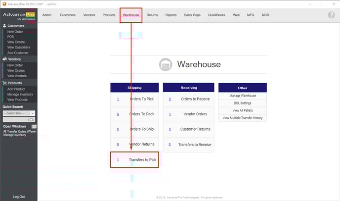Viewport: 340px width, 201px height.
Task: Click the Customers person icon in sidebar
Action: [4, 25]
